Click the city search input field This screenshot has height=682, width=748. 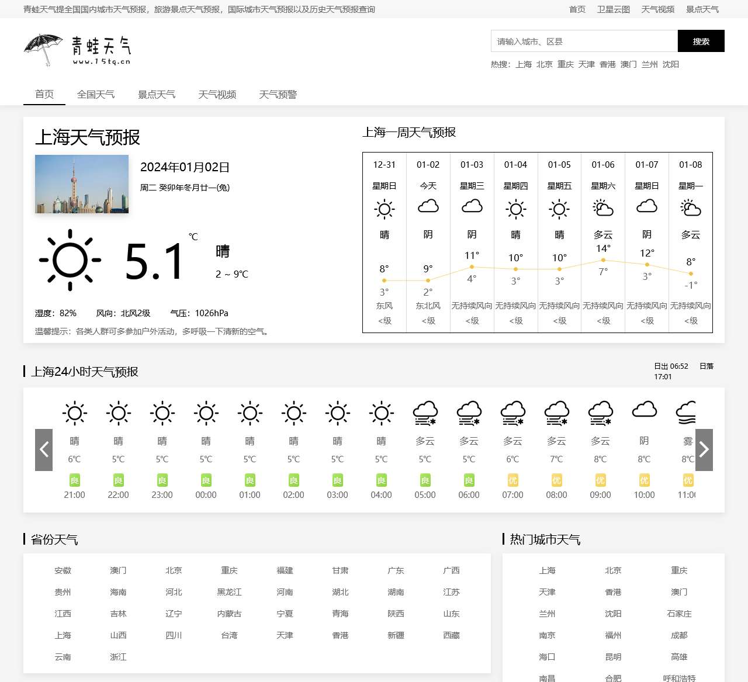tap(584, 41)
